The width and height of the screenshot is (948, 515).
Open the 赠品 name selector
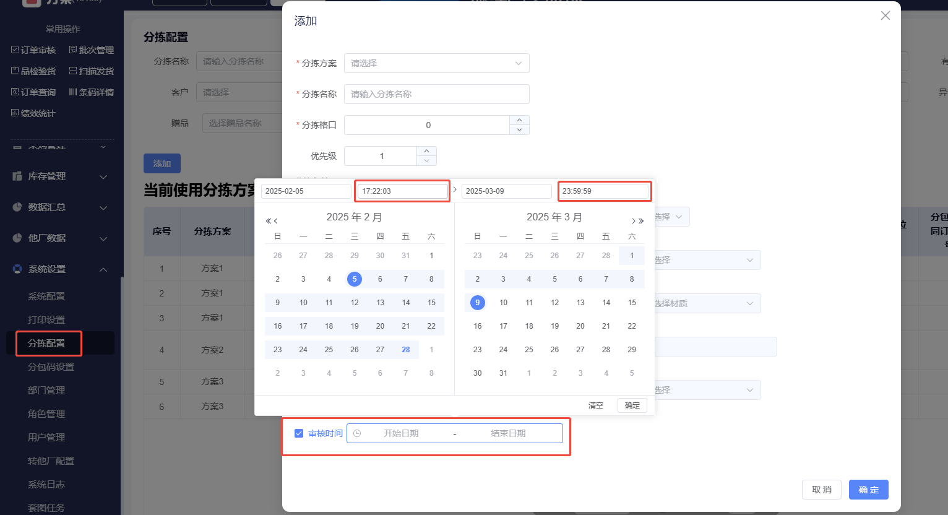(243, 123)
